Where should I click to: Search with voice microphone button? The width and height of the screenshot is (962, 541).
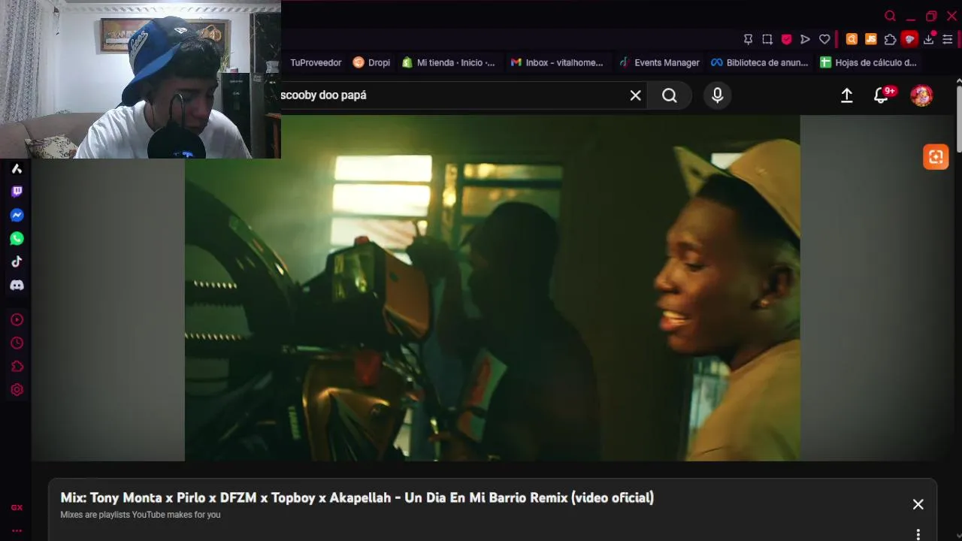[717, 95]
